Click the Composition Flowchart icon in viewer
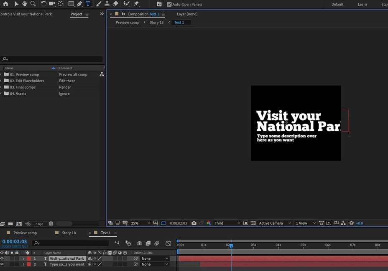 343,223
